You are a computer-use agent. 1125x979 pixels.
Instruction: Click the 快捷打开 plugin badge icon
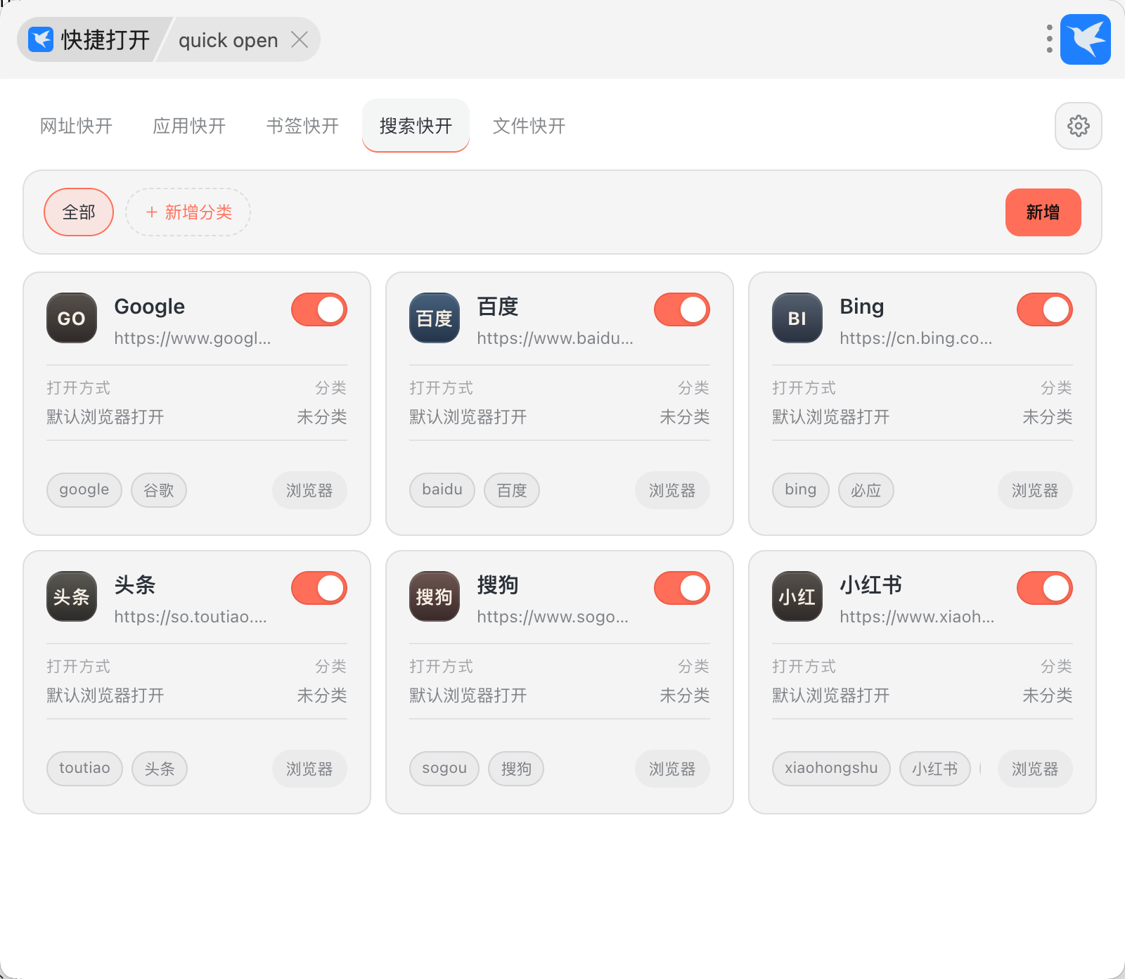click(x=41, y=39)
